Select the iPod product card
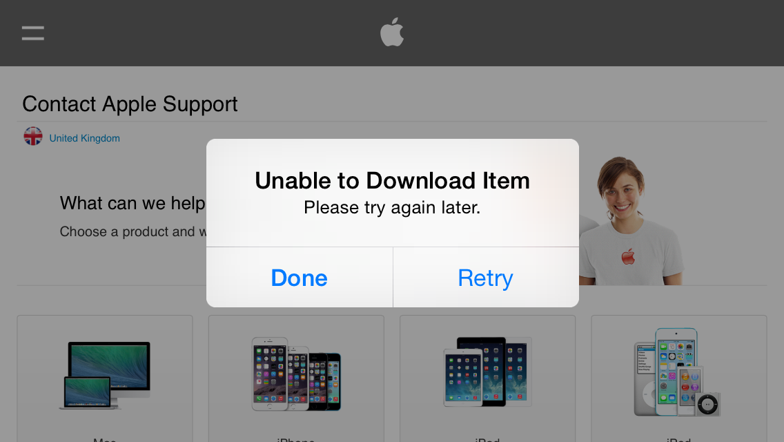 679,378
